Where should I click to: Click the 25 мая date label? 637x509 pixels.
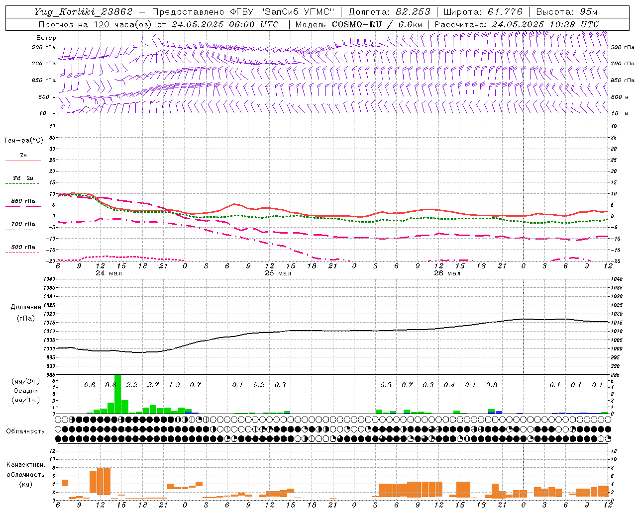(x=278, y=273)
